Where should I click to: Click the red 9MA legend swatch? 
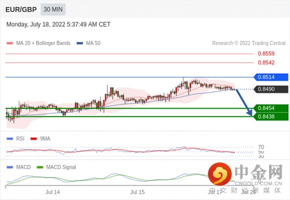pyautogui.click(x=34, y=139)
